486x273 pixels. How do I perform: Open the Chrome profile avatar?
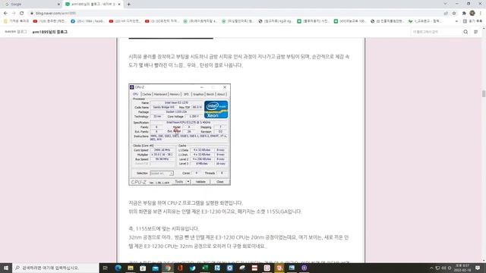point(472,14)
